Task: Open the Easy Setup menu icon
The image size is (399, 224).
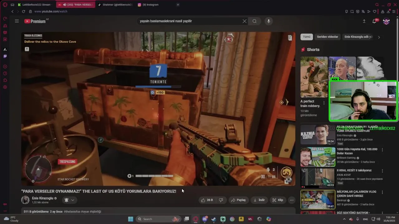Action: (394, 12)
